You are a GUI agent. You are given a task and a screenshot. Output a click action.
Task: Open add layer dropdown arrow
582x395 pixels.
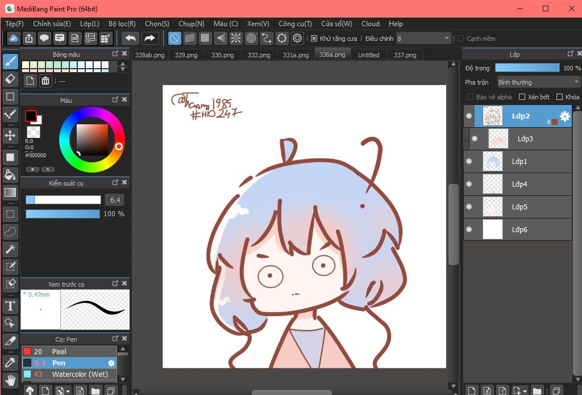tap(525, 391)
